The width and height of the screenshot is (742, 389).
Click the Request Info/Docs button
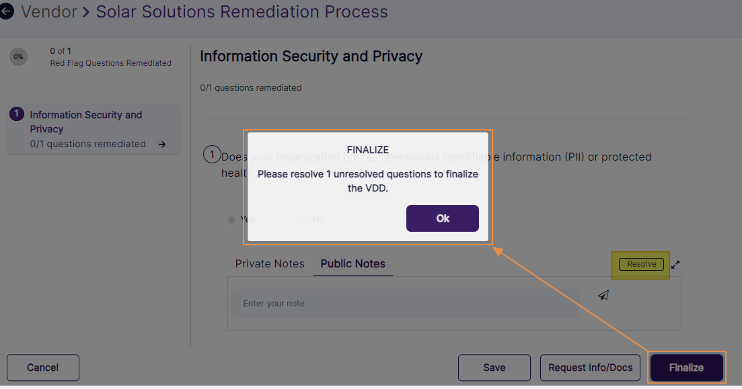(590, 368)
